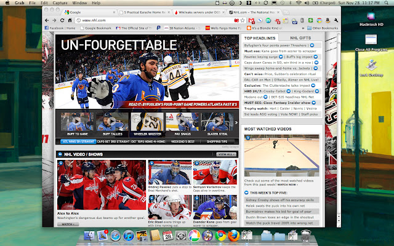Select the CAPS GET 3RD STRAIGHT story tab
394x246 pixels.
click(113, 141)
